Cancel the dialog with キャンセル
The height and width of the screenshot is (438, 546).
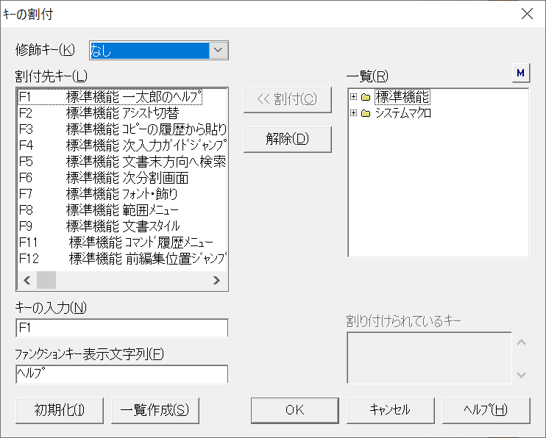390,410
